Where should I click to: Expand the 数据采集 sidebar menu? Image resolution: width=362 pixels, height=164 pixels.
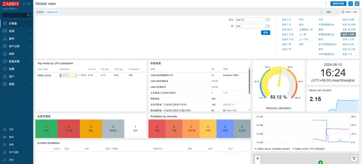(x=17, y=61)
